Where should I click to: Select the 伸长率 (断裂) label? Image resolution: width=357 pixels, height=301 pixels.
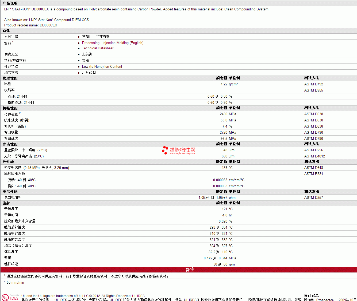(x=15, y=126)
